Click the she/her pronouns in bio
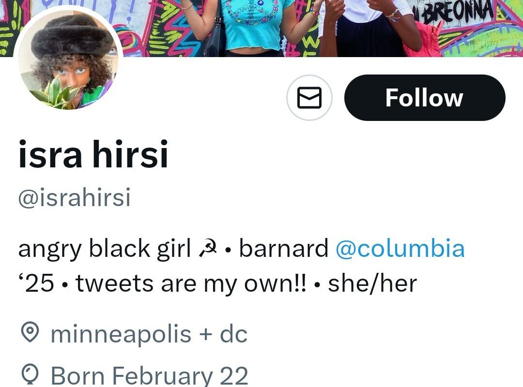523x387 pixels. [x=372, y=283]
